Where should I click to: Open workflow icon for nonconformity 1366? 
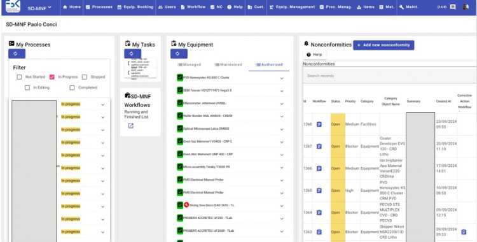tap(319, 168)
